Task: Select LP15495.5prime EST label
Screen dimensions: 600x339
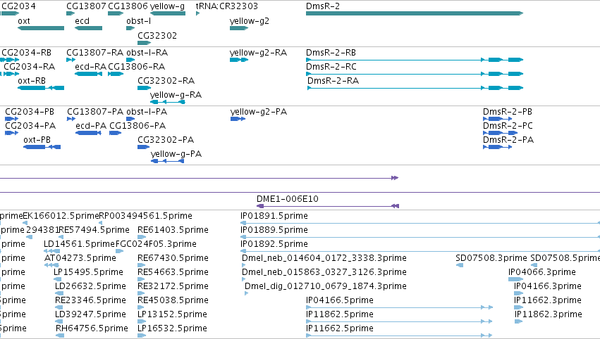Action: [x=88, y=272]
